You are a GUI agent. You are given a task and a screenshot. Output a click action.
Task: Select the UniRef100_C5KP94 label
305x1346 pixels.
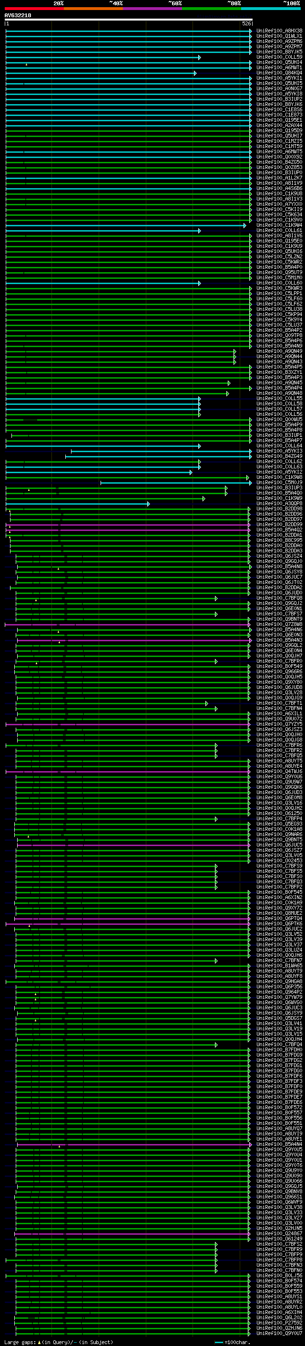[279, 315]
